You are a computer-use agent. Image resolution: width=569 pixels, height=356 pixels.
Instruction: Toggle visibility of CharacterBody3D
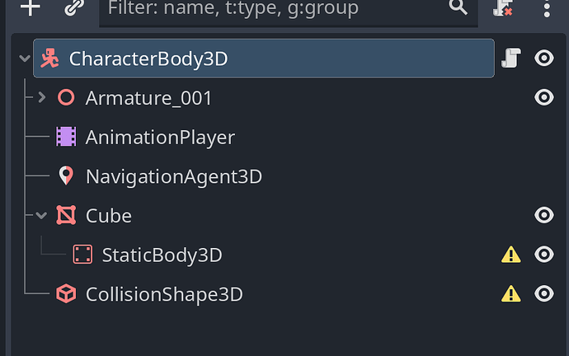pyautogui.click(x=544, y=58)
